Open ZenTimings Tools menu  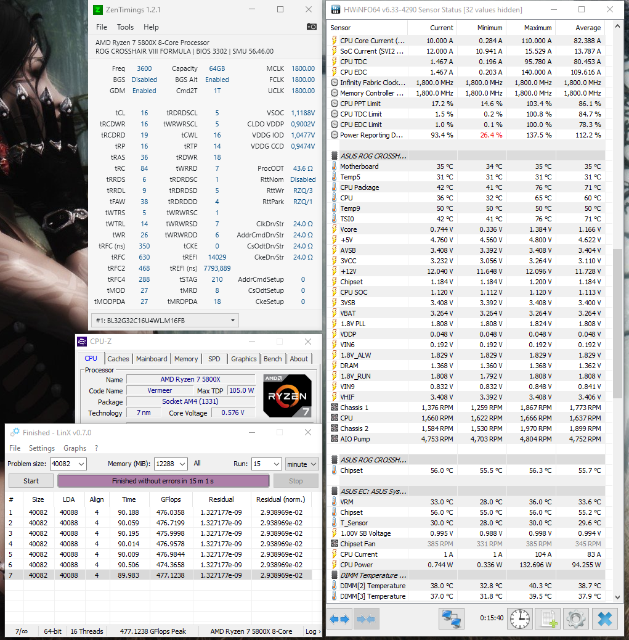coord(125,27)
